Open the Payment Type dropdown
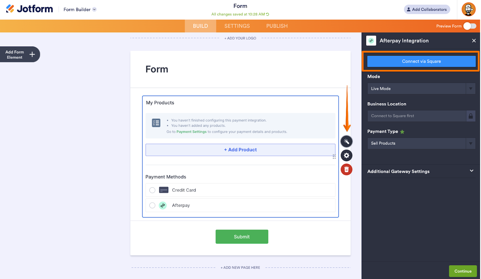 point(422,144)
